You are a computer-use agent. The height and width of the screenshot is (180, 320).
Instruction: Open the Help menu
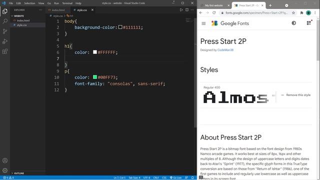click(x=78, y=3)
